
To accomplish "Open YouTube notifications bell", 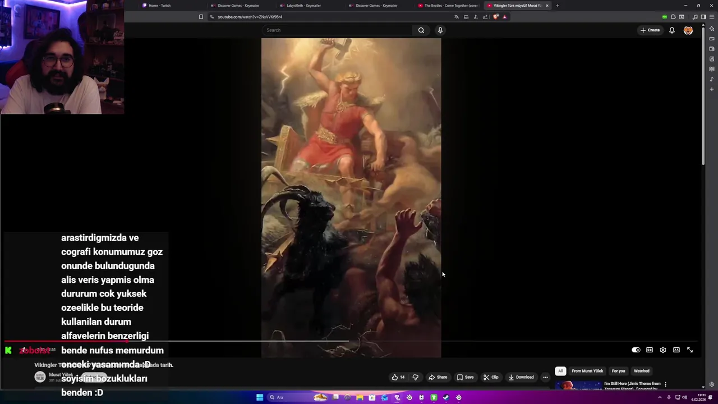I will (x=671, y=30).
